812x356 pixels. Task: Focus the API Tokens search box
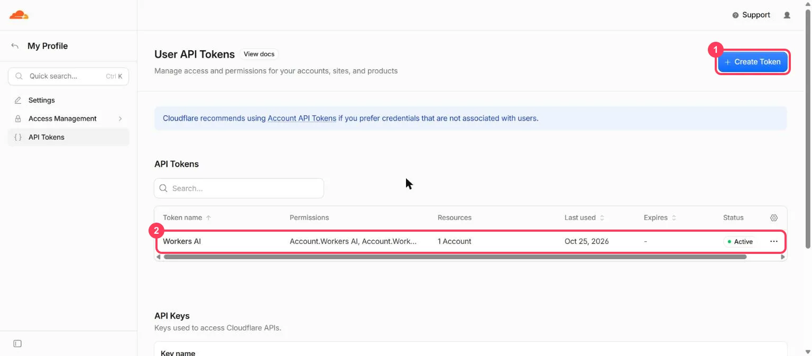click(239, 188)
